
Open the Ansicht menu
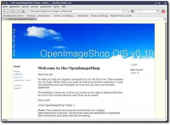click(25, 7)
